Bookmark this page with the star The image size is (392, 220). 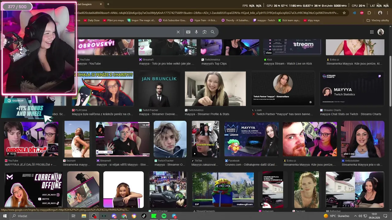[x=344, y=13]
